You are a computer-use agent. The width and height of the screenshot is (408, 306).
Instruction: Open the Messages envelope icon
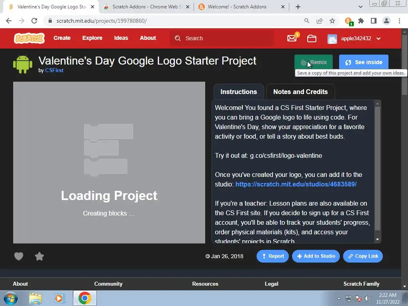292,38
